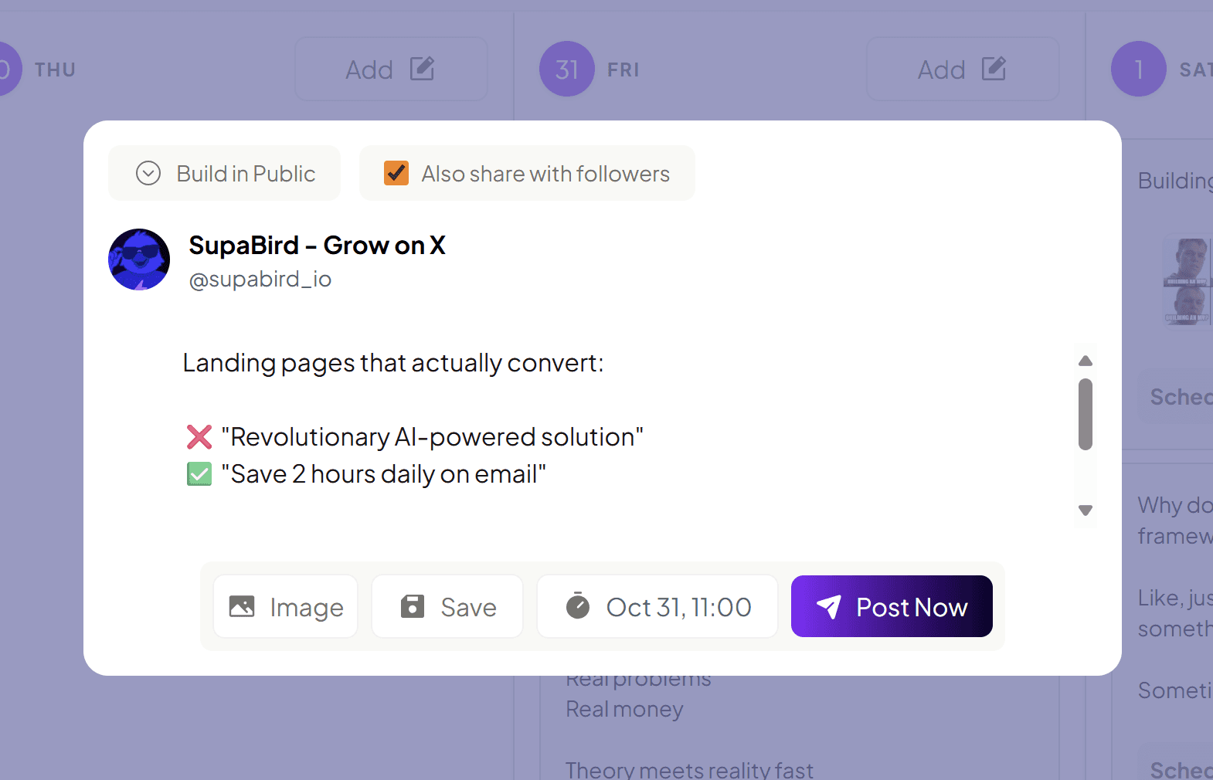The height and width of the screenshot is (780, 1213).
Task: Click the "Real money" text in Friday column
Action: (624, 709)
